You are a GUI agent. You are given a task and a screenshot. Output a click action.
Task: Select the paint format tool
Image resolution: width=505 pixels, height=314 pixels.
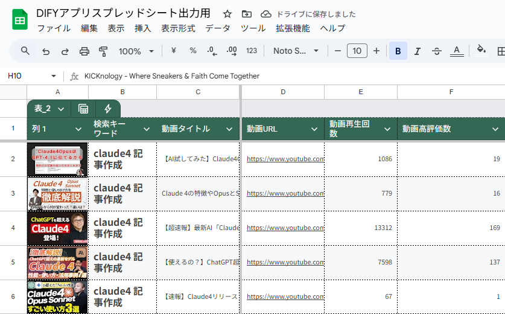[x=103, y=51]
